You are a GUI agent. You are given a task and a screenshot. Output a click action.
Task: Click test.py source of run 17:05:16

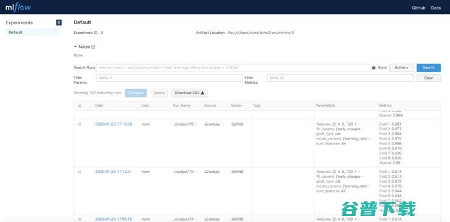point(212,219)
